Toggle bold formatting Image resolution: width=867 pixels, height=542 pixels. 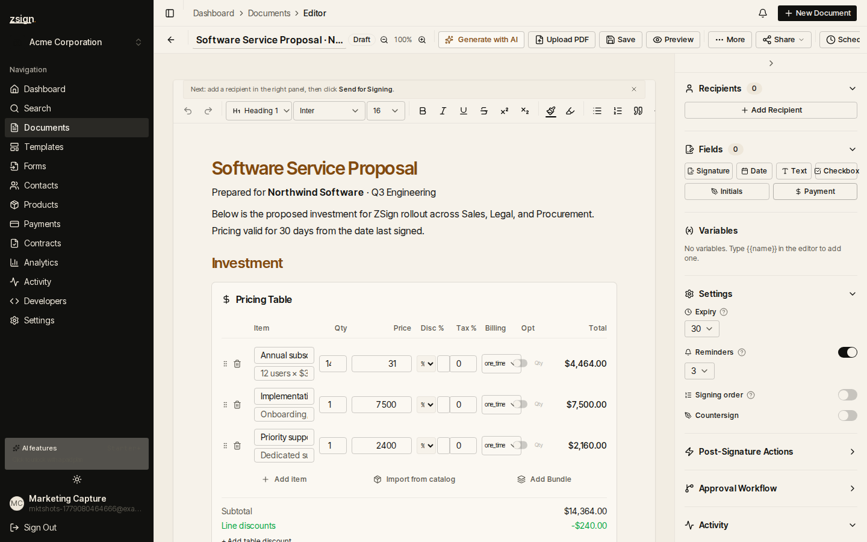coord(423,111)
